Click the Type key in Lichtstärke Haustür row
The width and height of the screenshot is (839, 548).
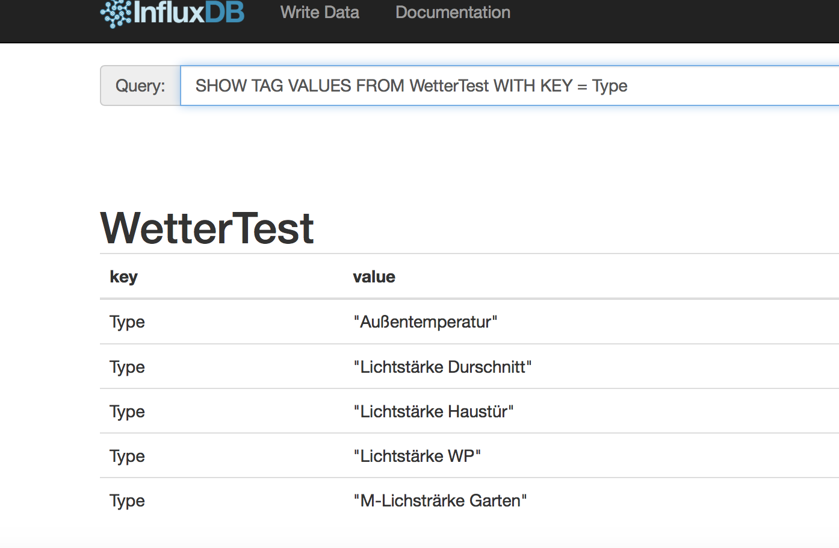pyautogui.click(x=127, y=412)
